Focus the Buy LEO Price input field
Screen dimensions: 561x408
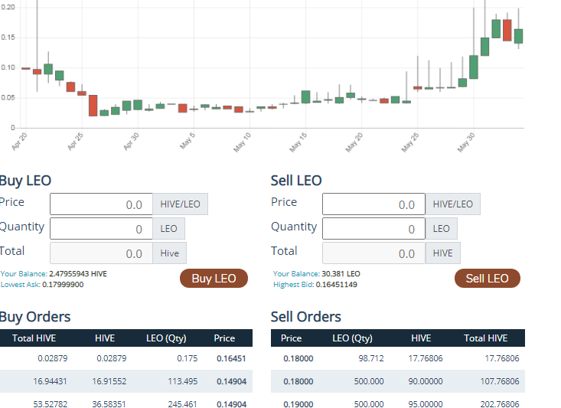coord(101,204)
